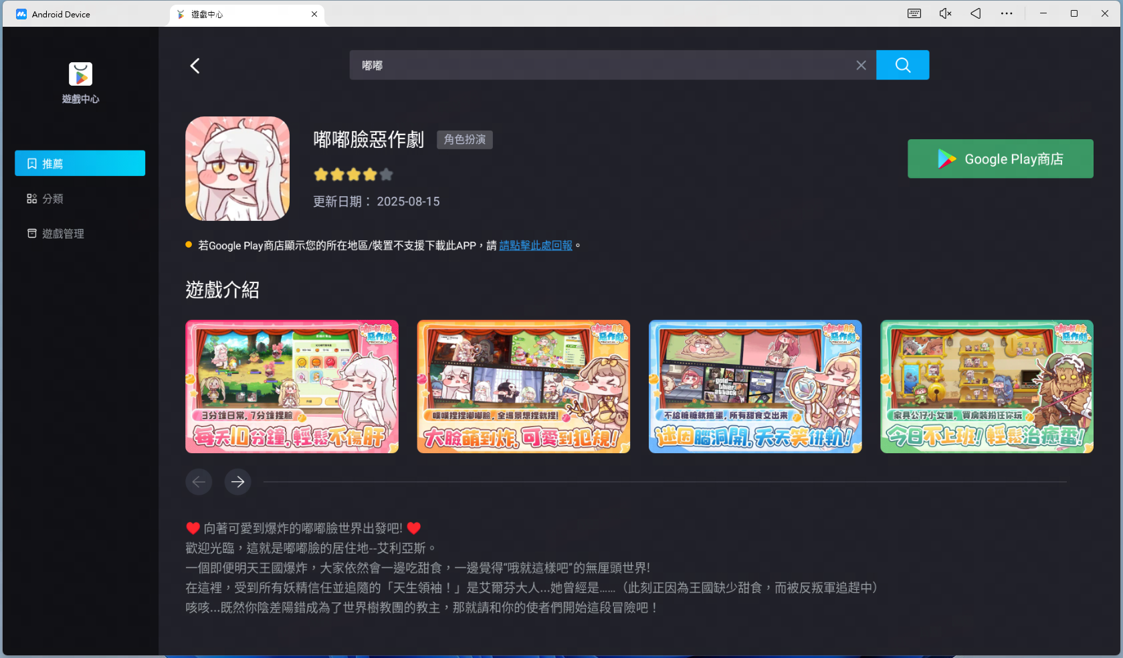Viewport: 1123px width, 658px height.
Task: Click the triangular back icon in title bar
Action: pos(976,13)
